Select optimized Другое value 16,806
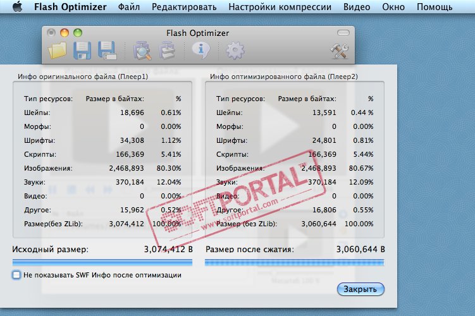Screen dimensions: 475x316 click(x=324, y=210)
